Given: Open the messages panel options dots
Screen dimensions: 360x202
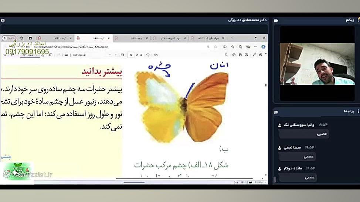Looking at the screenshot, I should (x=358, y=111).
